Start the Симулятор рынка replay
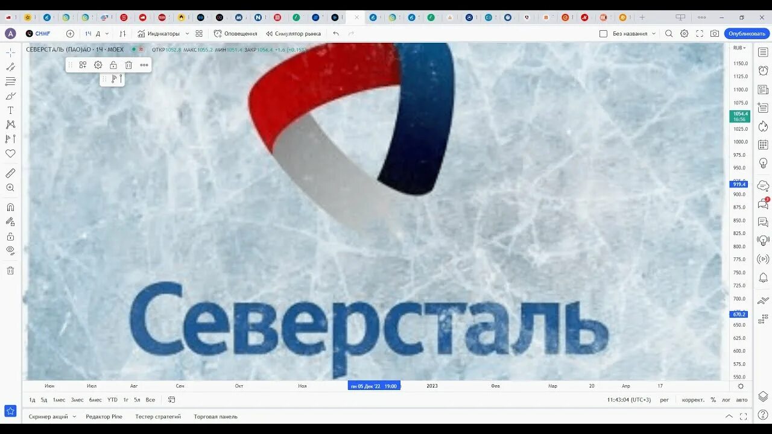 (x=293, y=34)
